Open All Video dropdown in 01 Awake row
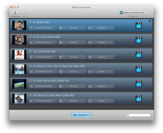The height and width of the screenshot is (133, 163). pyautogui.click(x=72, y=28)
